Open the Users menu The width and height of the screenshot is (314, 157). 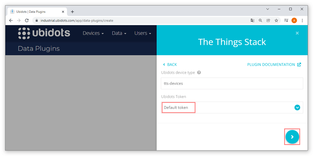tap(143, 33)
